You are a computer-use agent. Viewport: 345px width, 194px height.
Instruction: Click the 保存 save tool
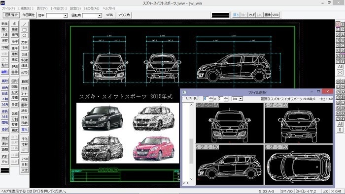tap(4, 40)
